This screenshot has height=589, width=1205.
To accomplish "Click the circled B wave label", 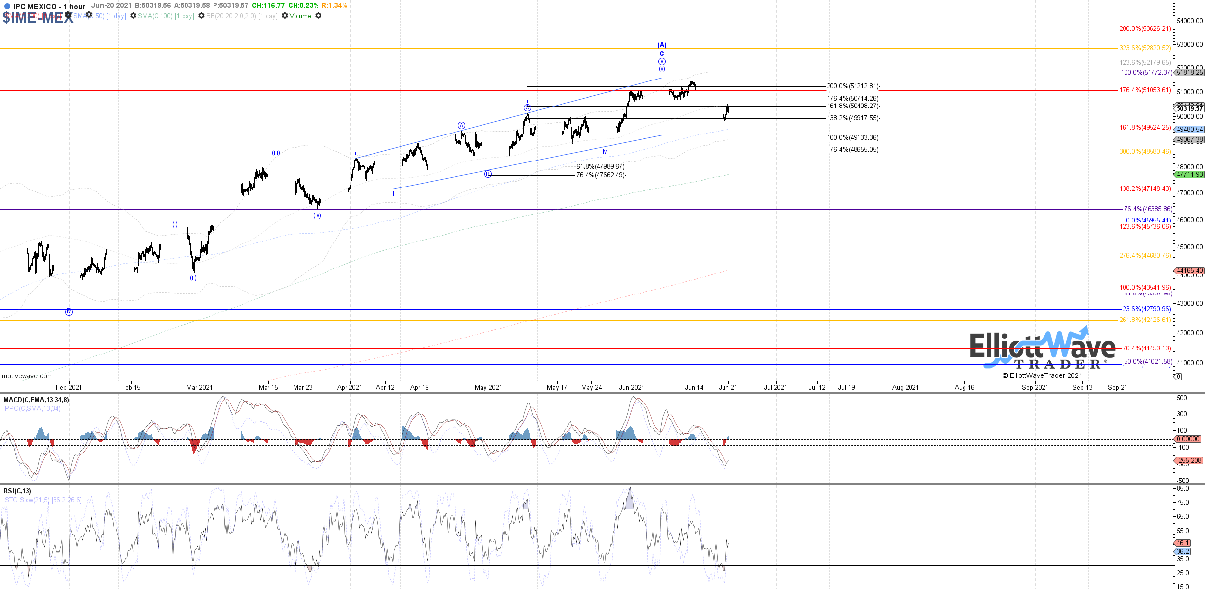I will [x=488, y=174].
